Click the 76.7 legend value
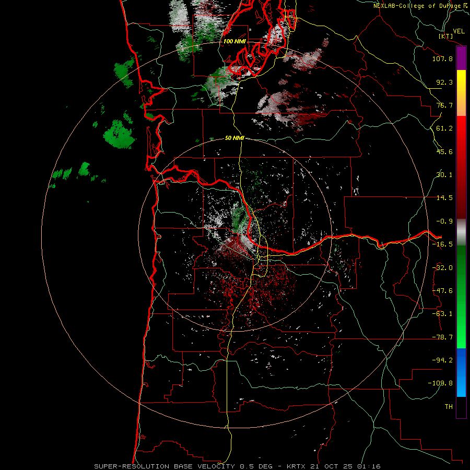 (444, 105)
